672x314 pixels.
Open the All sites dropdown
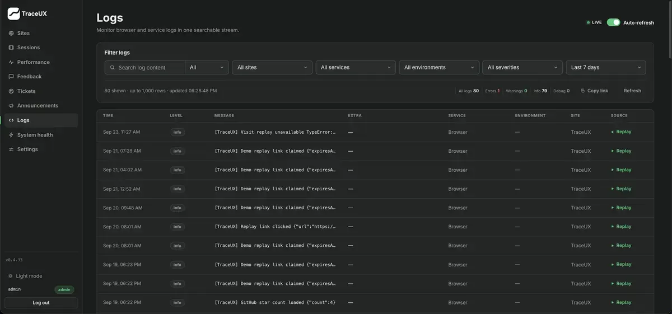pos(272,68)
